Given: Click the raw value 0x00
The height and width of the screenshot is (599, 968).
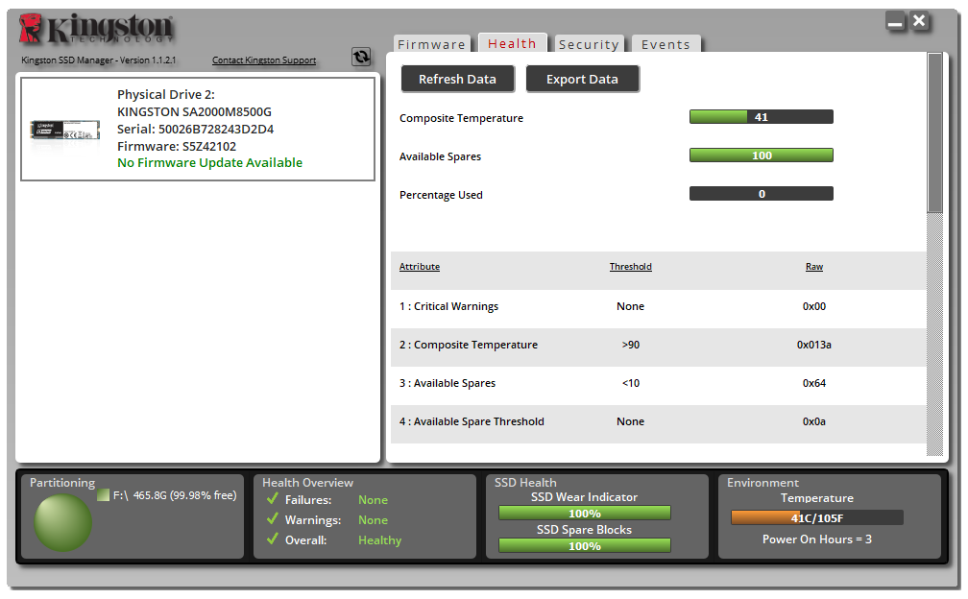Looking at the screenshot, I should point(814,306).
